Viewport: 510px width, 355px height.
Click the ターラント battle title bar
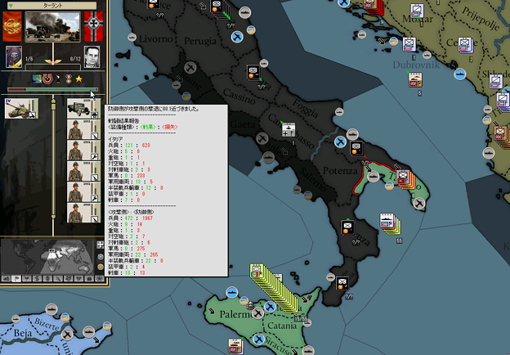click(x=52, y=6)
